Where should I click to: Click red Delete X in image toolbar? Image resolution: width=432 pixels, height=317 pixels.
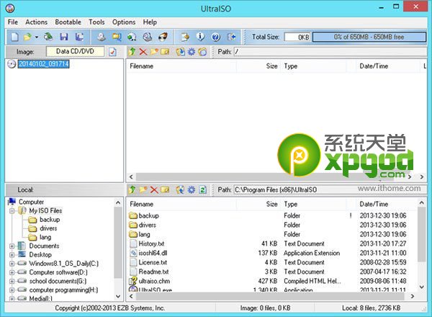(143, 52)
